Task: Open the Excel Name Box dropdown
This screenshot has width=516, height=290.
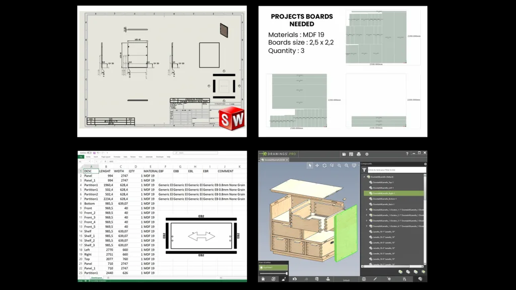Action: (90, 161)
